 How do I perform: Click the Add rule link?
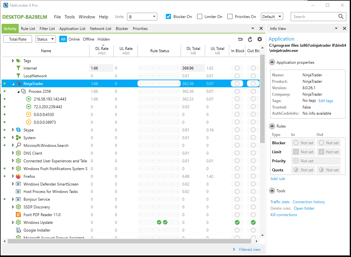pyautogui.click(x=278, y=179)
